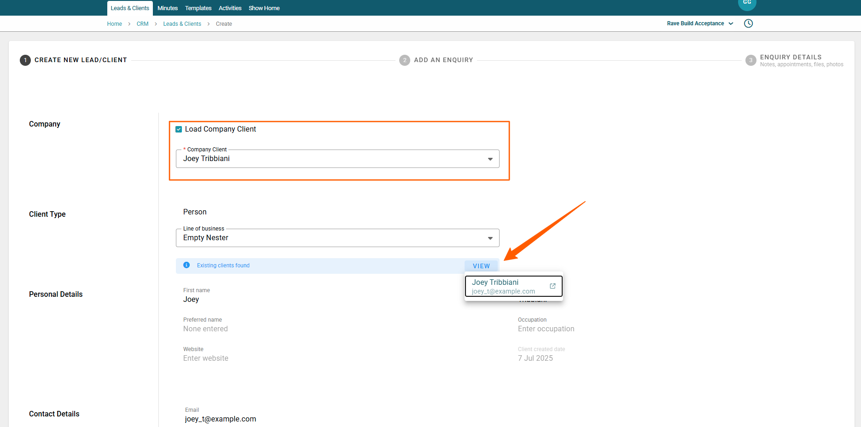Edit the First name field Joey
This screenshot has width=861, height=427.
coord(191,300)
